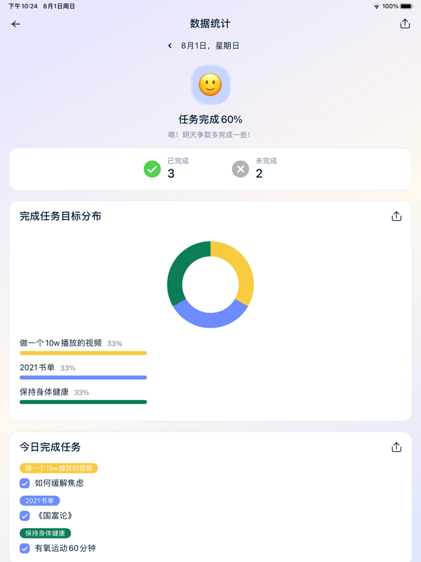
Task: Toggle the 有氧运动 60分钟 checkbox
Action: (24, 548)
